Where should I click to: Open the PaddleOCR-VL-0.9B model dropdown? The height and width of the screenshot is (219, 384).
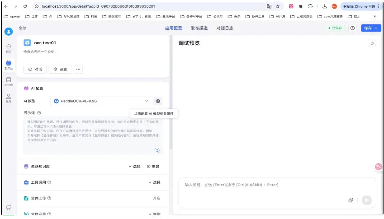pyautogui.click(x=101, y=101)
